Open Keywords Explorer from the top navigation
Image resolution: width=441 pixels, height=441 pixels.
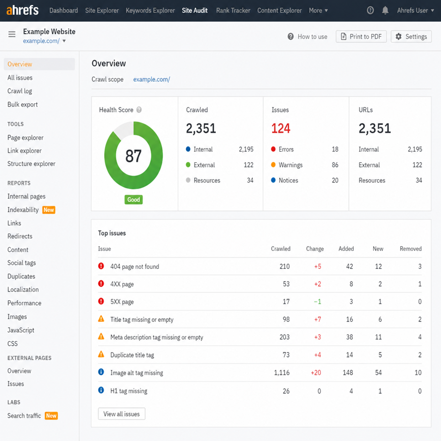(x=150, y=10)
